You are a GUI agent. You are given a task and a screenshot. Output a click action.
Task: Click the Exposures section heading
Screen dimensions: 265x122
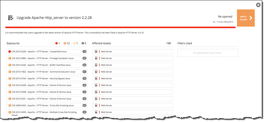tap(13, 43)
